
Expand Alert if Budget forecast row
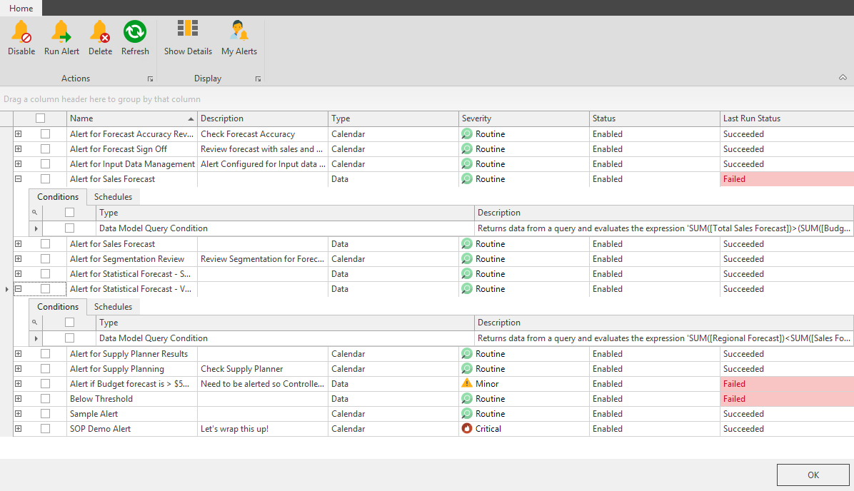pyautogui.click(x=19, y=383)
